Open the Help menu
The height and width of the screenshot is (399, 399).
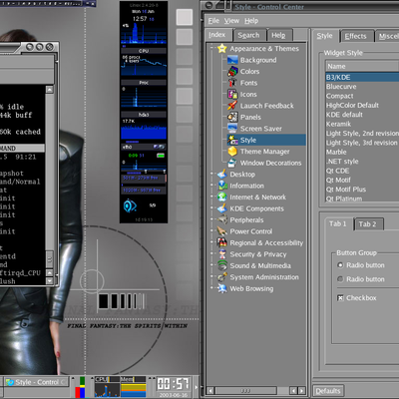pos(251,21)
